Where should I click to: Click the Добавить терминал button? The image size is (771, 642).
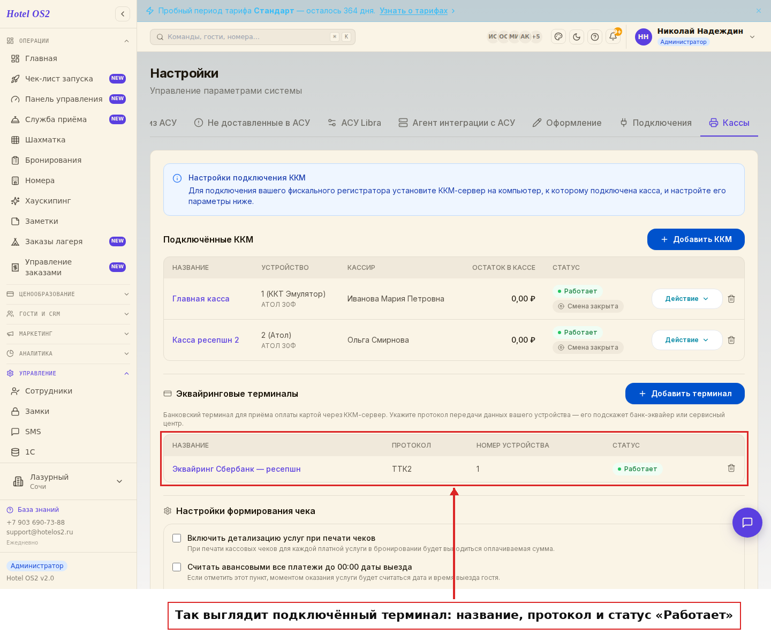(685, 394)
